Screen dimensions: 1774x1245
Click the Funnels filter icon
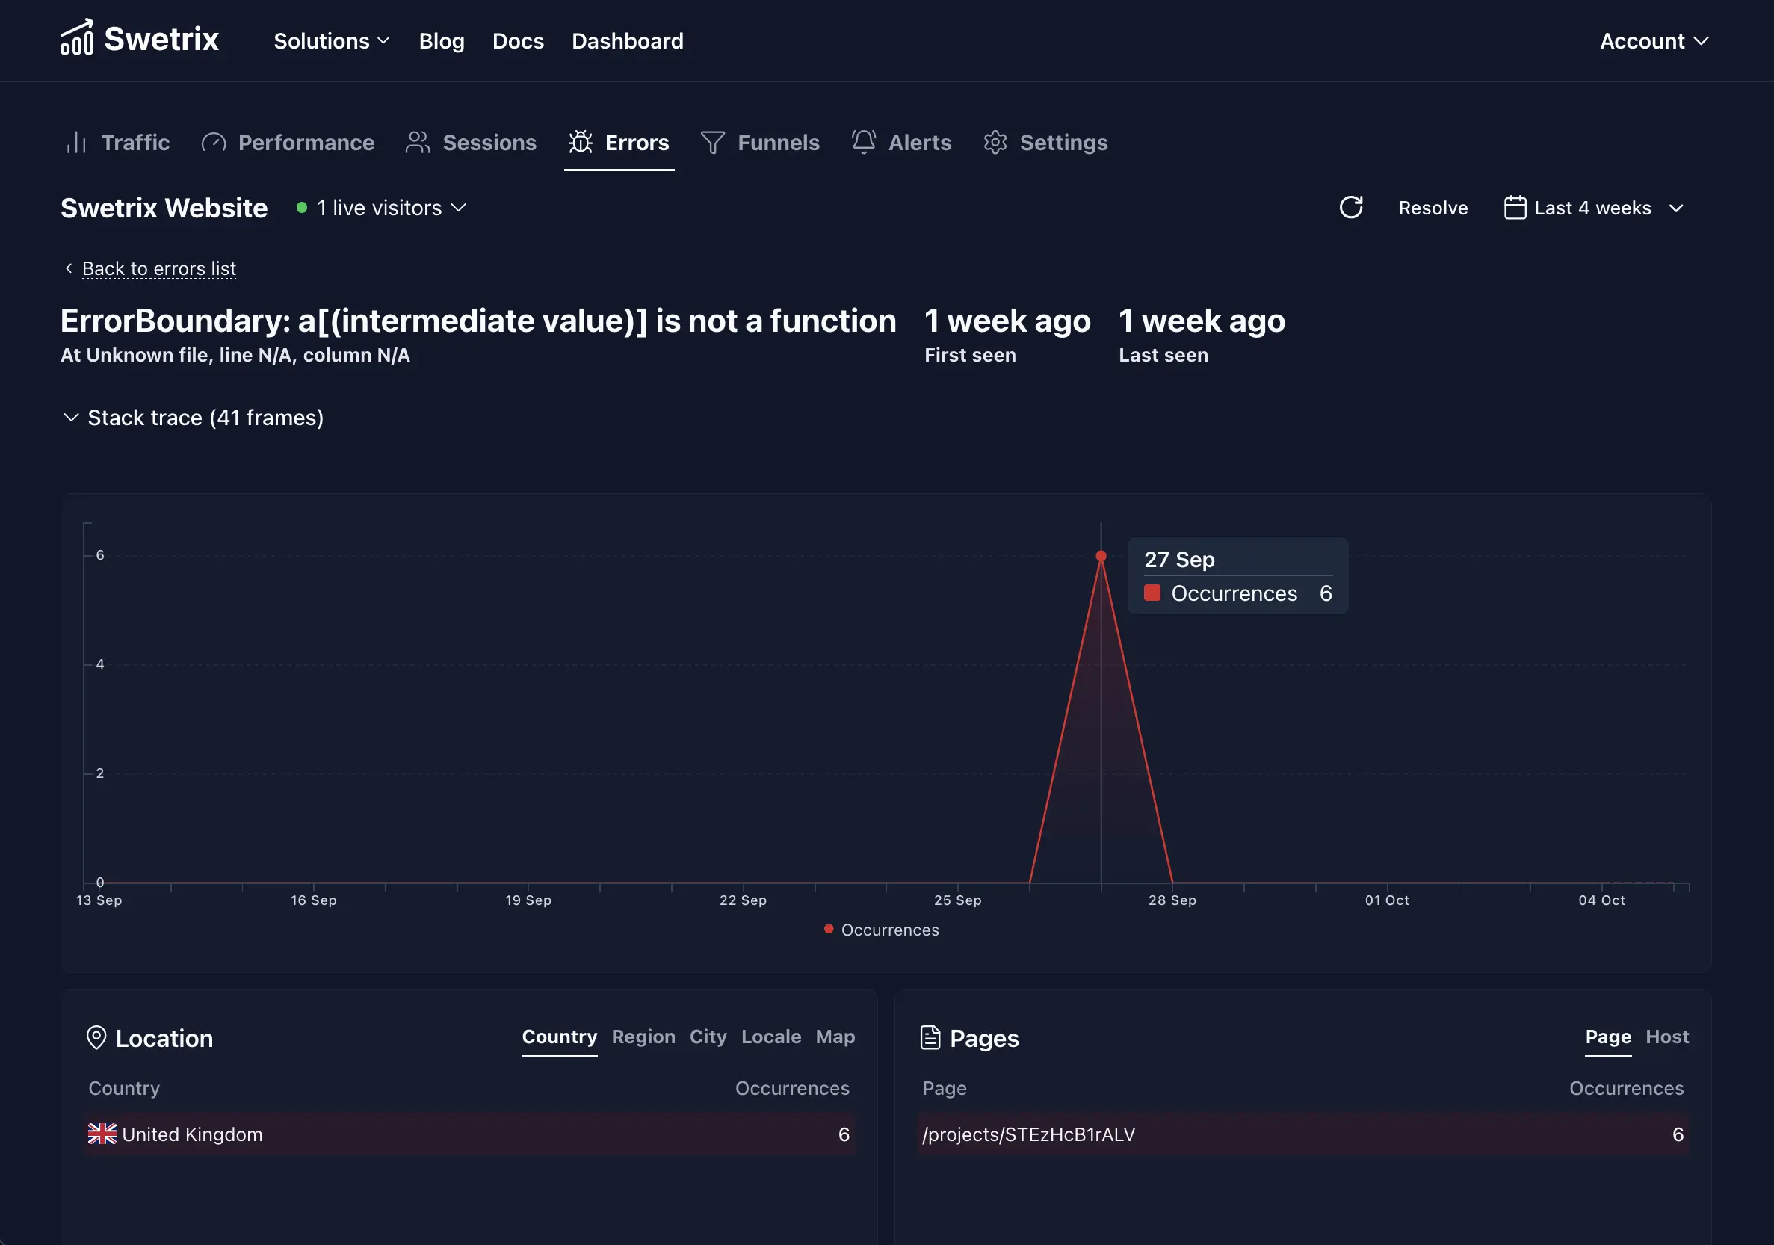[x=712, y=142]
